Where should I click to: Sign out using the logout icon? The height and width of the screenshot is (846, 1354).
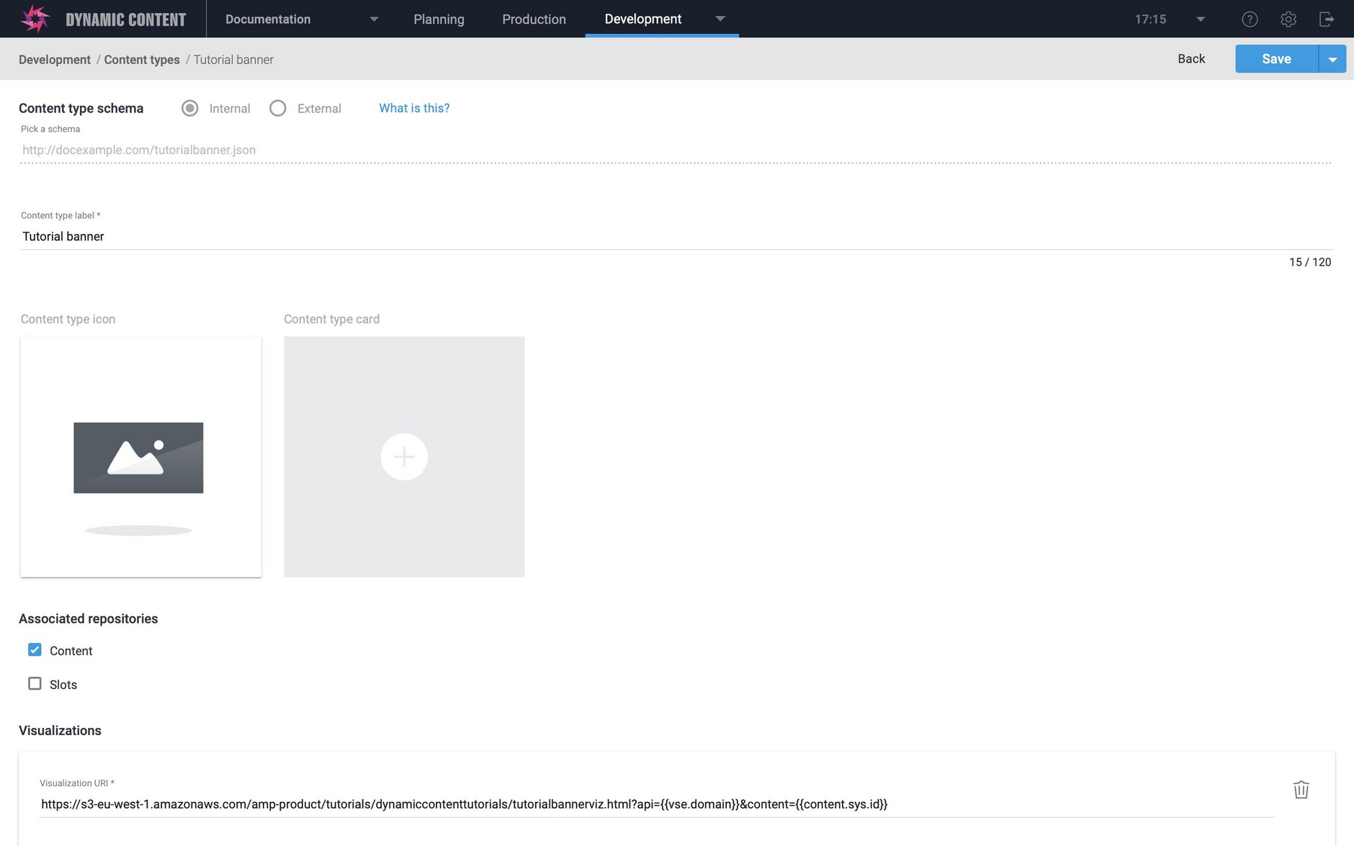coord(1327,19)
